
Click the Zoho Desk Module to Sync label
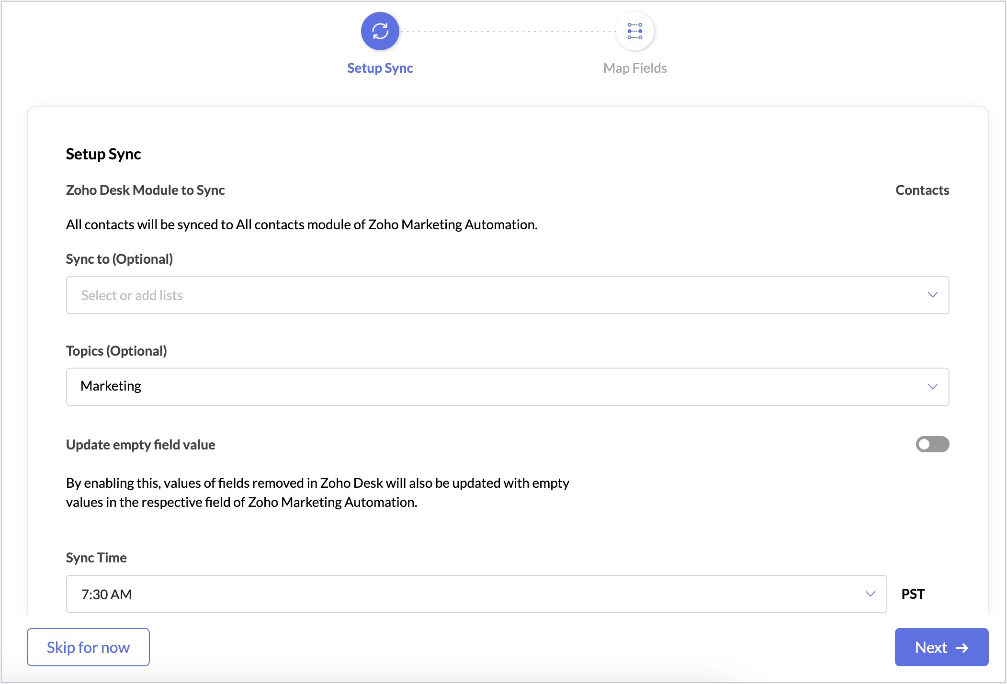click(x=146, y=190)
